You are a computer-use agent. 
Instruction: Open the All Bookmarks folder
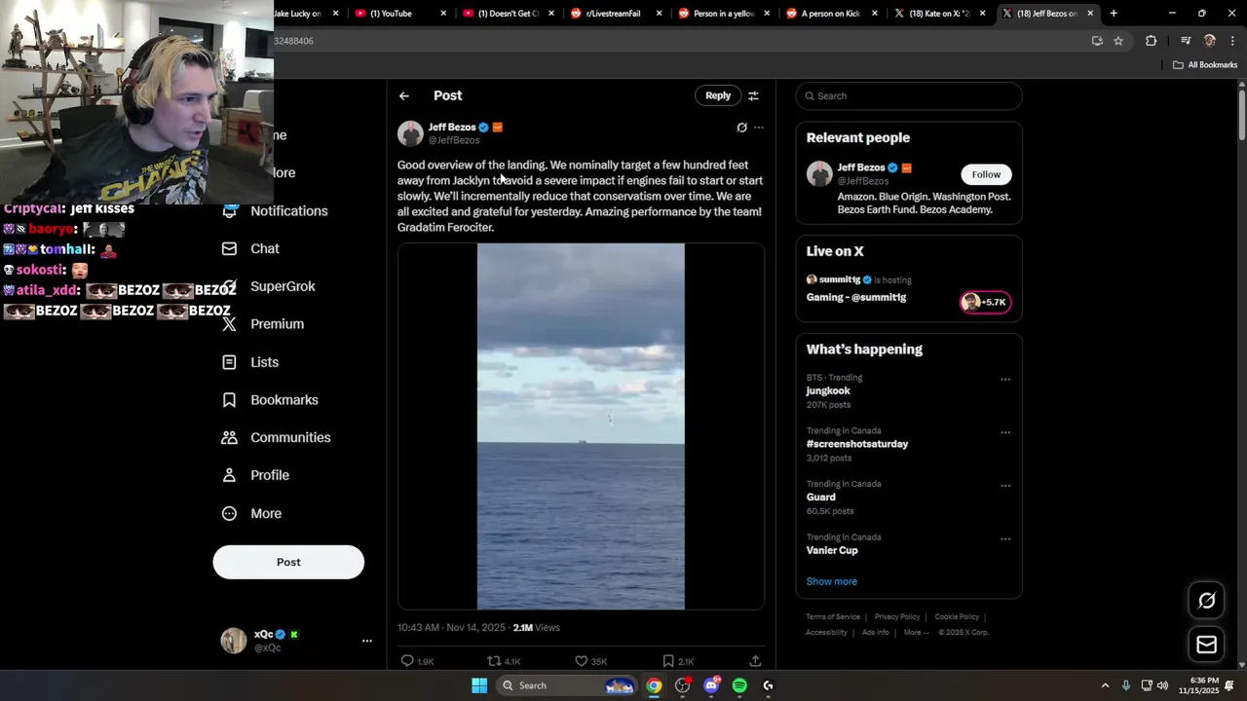[1205, 65]
